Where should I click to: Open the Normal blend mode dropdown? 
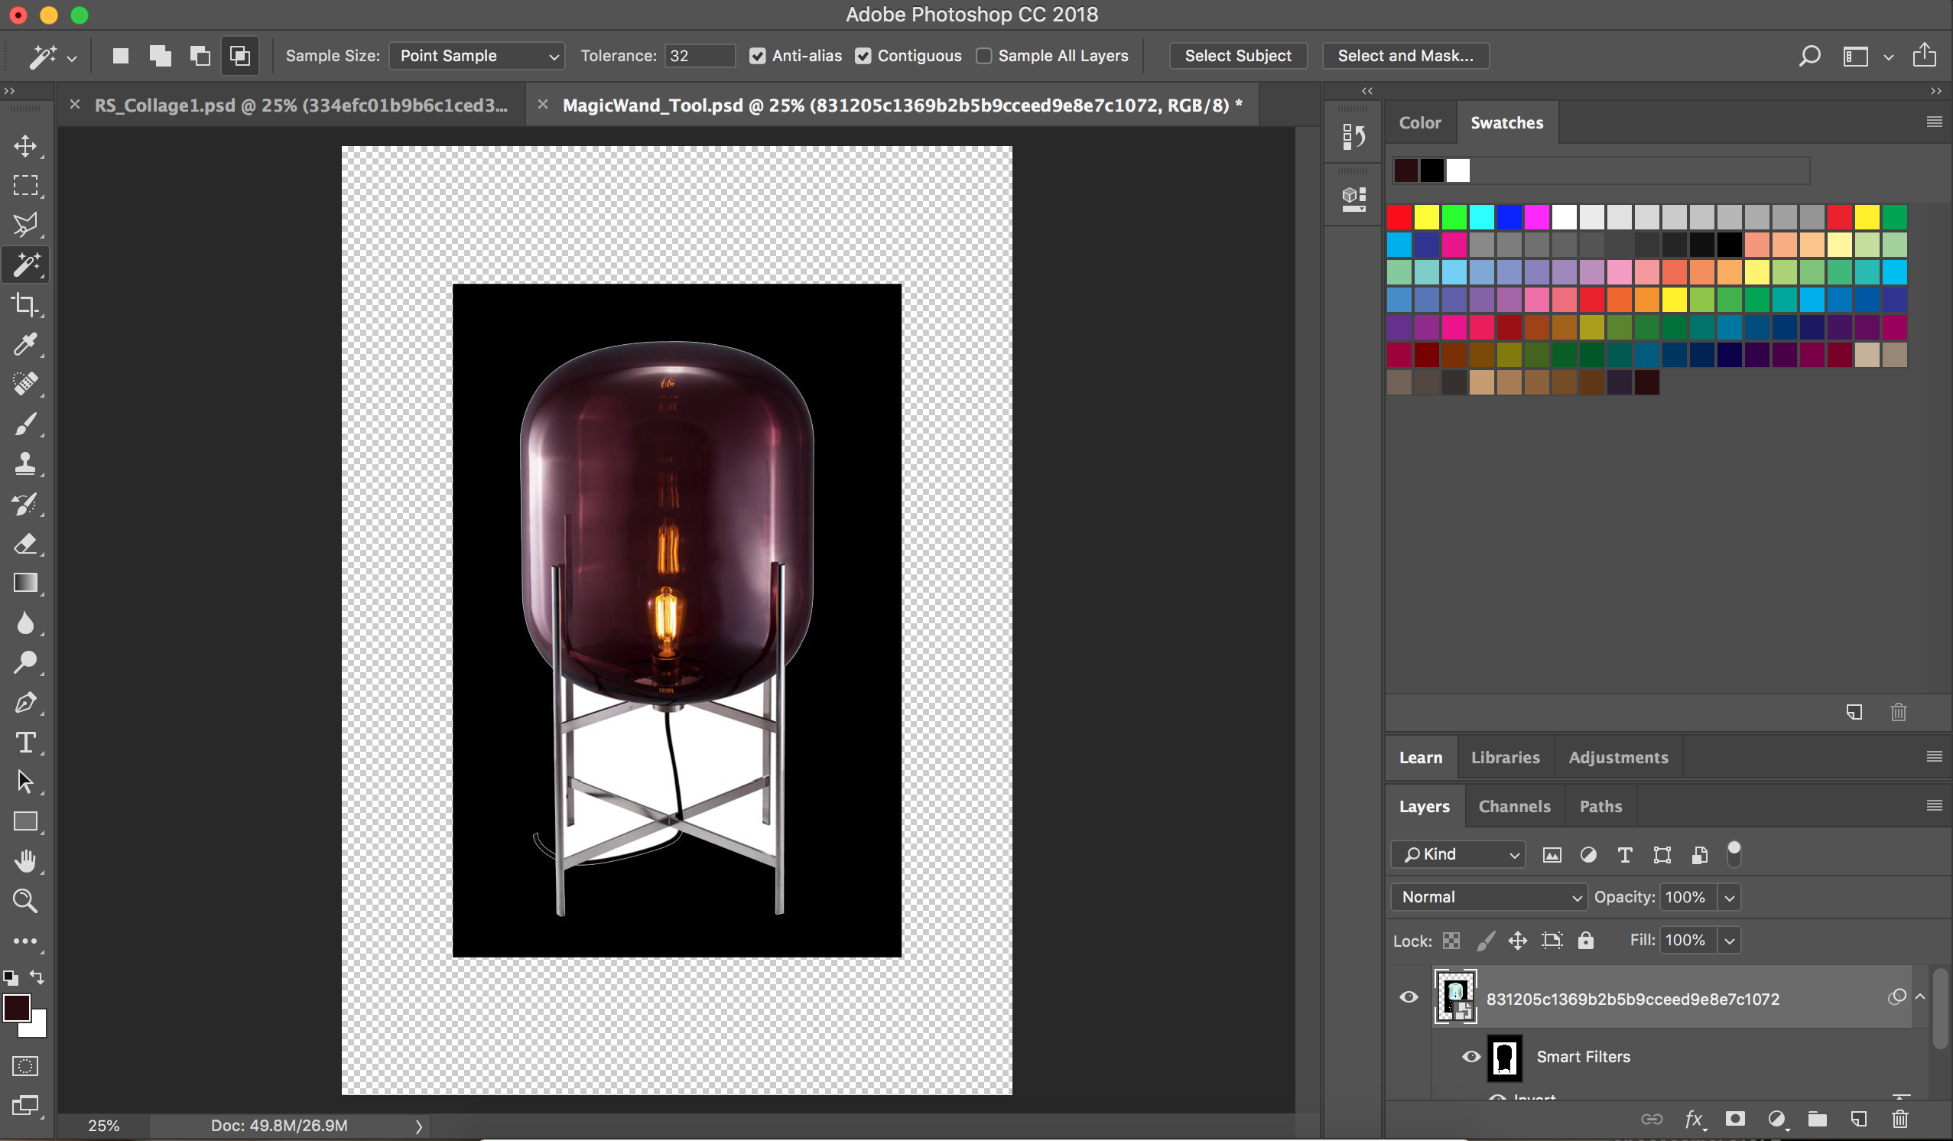pos(1490,897)
